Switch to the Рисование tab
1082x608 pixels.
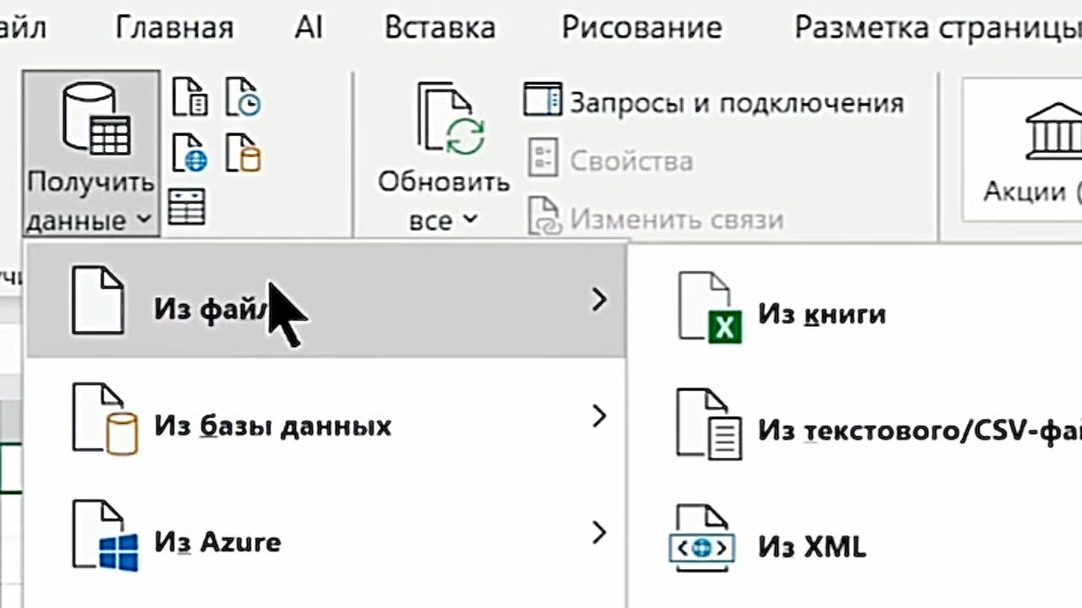pyautogui.click(x=642, y=28)
